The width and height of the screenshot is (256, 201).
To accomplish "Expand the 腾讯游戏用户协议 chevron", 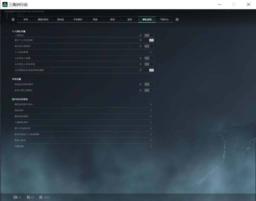I will (x=151, y=104).
